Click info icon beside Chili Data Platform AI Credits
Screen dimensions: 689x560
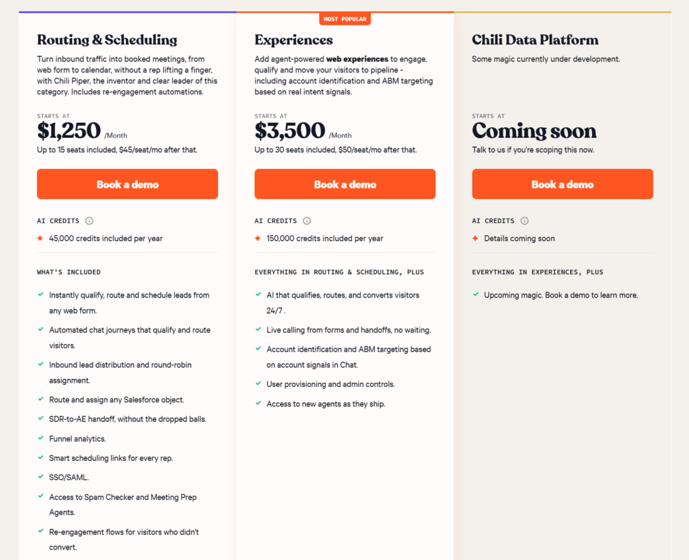[524, 221]
